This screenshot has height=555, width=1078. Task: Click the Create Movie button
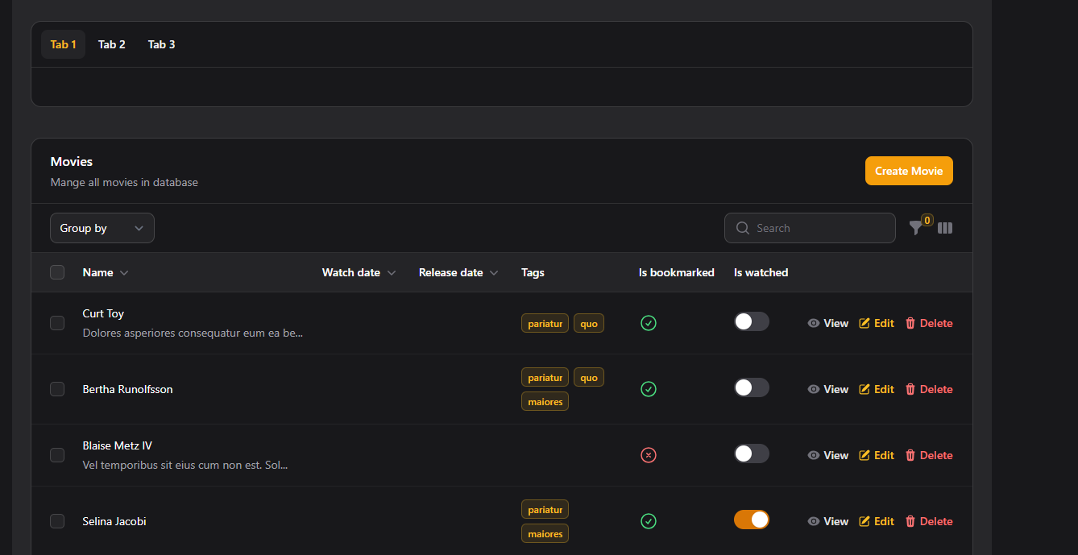[x=909, y=171]
